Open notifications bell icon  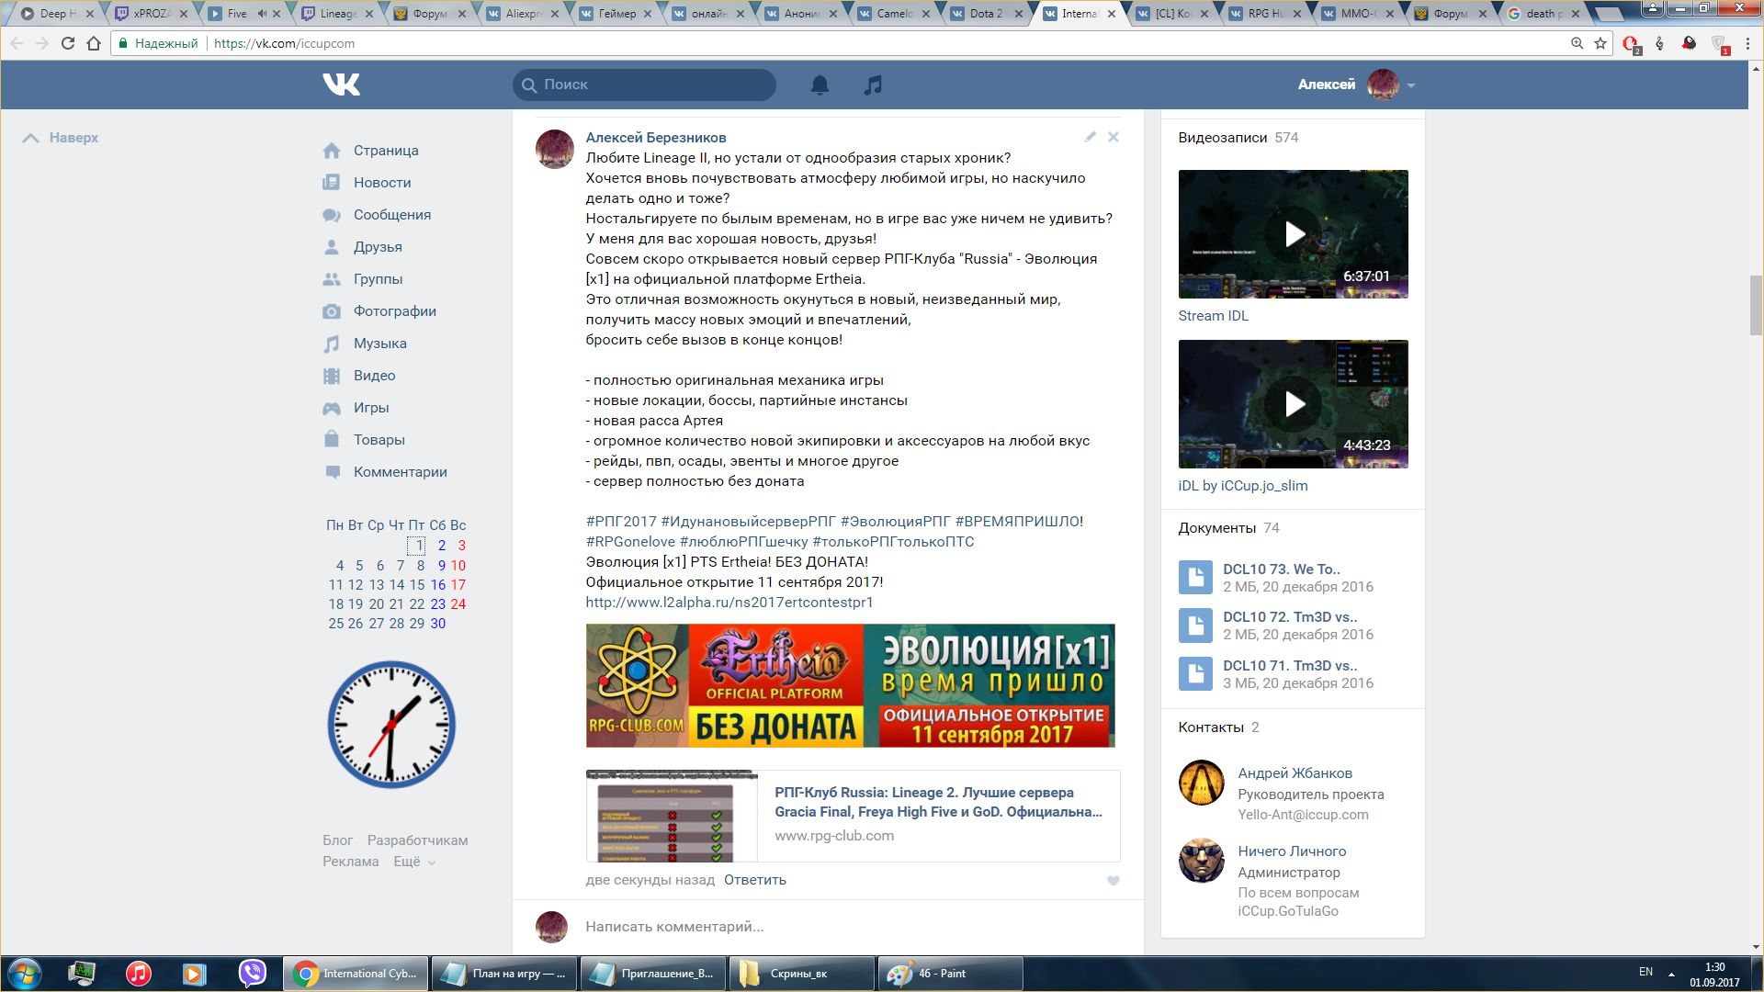coord(820,85)
